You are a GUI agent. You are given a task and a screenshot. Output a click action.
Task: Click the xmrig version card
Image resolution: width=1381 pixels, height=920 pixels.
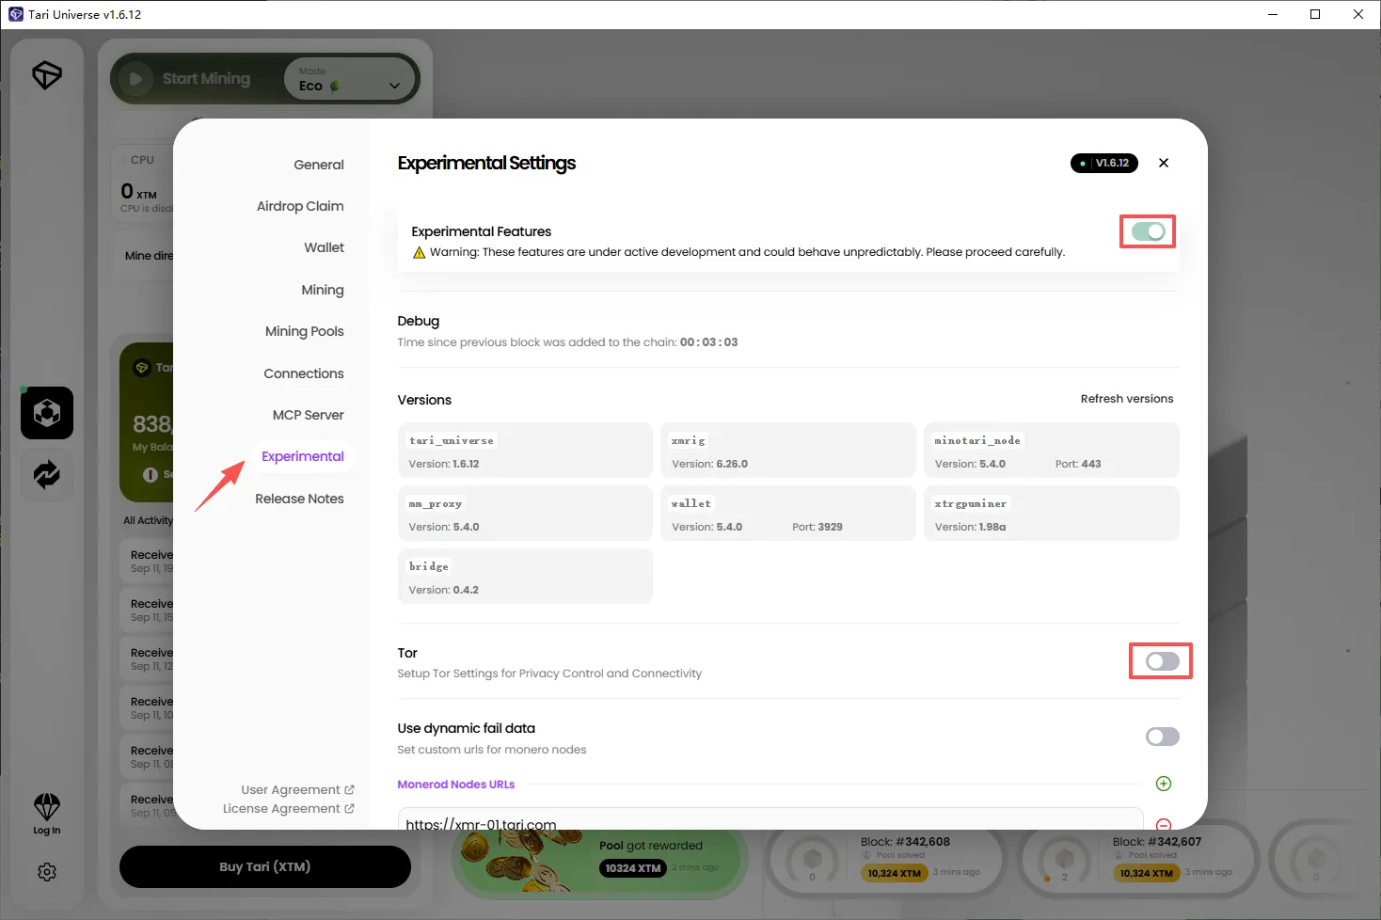pyautogui.click(x=788, y=450)
